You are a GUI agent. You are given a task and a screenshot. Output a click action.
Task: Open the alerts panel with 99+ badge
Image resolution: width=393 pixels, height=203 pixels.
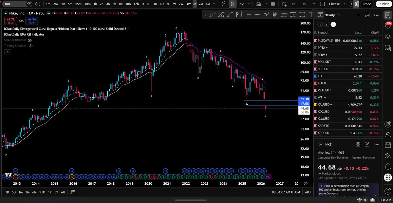pos(388,25)
